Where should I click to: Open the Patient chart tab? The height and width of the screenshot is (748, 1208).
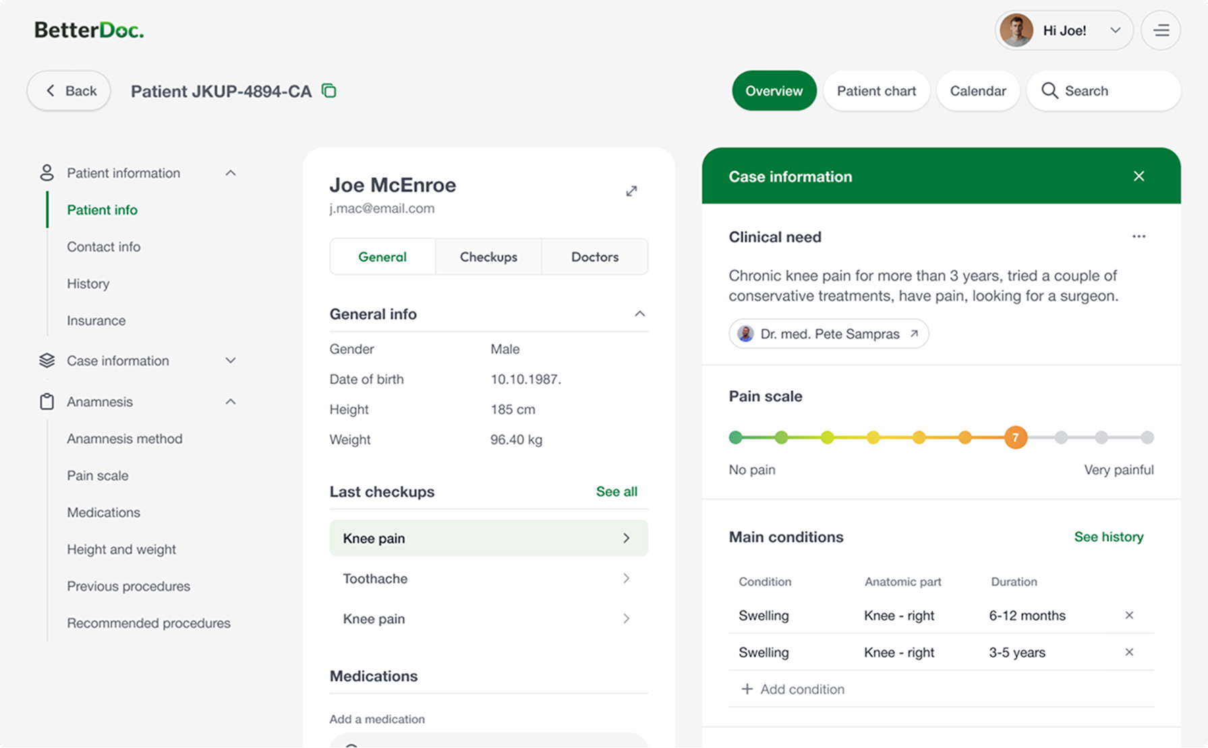(x=876, y=91)
